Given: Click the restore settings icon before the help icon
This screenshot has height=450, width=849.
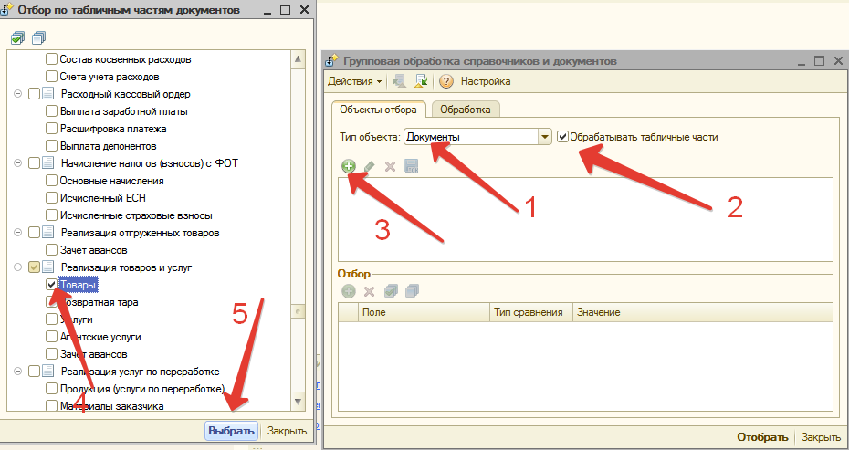Looking at the screenshot, I should pos(421,81).
